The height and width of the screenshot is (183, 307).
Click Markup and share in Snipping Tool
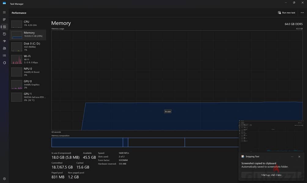click(271, 175)
